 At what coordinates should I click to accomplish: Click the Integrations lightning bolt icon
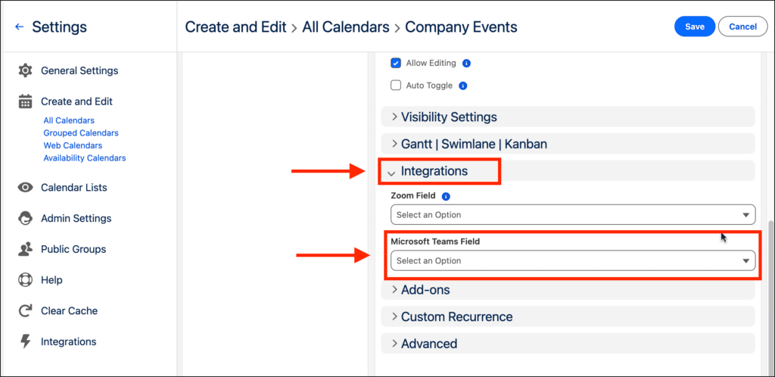pos(25,341)
